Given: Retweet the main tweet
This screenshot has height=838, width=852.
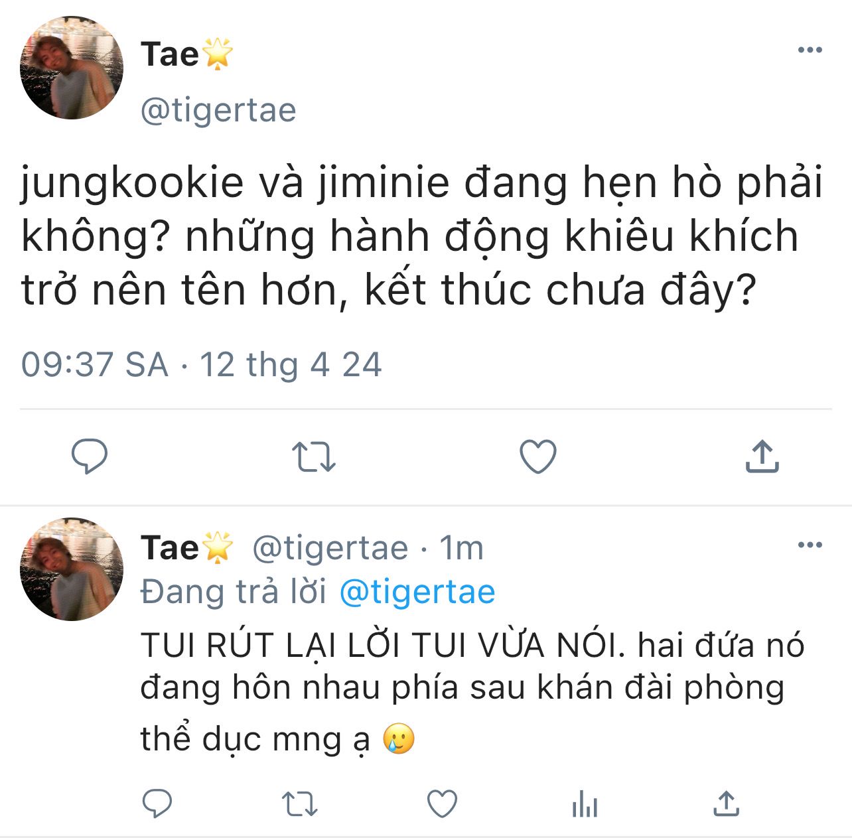Looking at the screenshot, I should tap(314, 456).
